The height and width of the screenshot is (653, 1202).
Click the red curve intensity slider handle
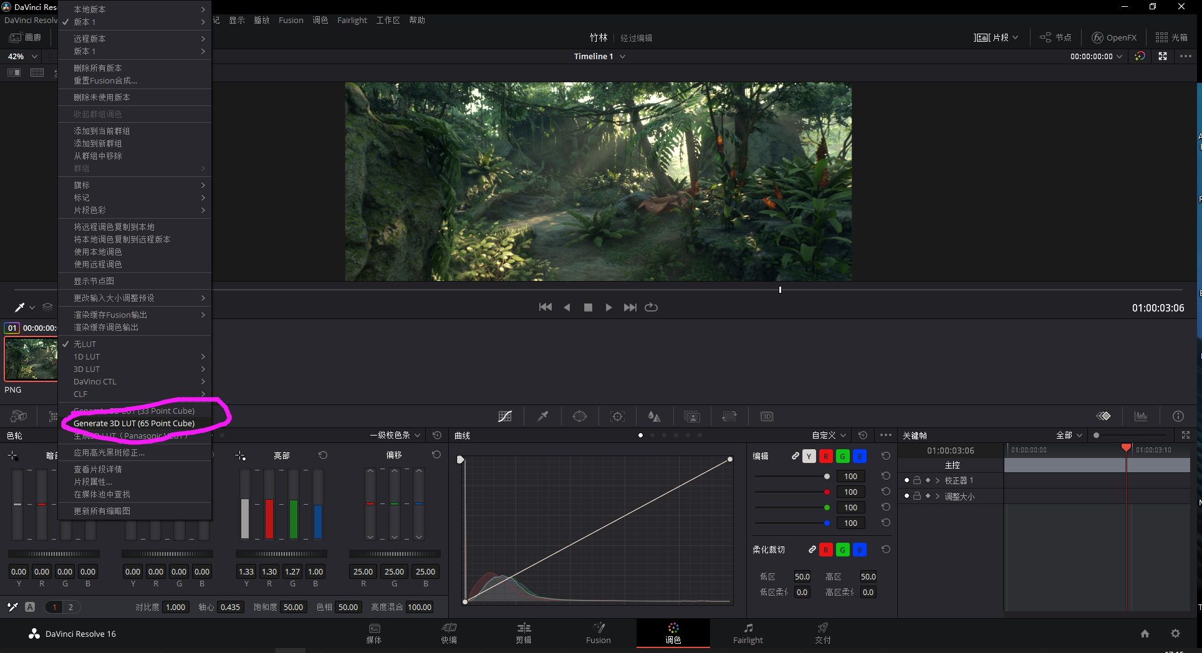827,492
